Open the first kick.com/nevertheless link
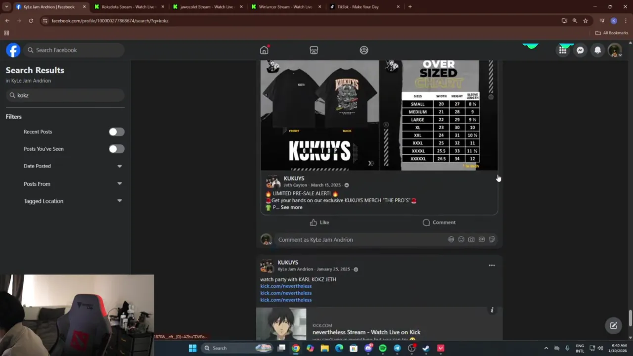This screenshot has width=633, height=356. pyautogui.click(x=286, y=286)
